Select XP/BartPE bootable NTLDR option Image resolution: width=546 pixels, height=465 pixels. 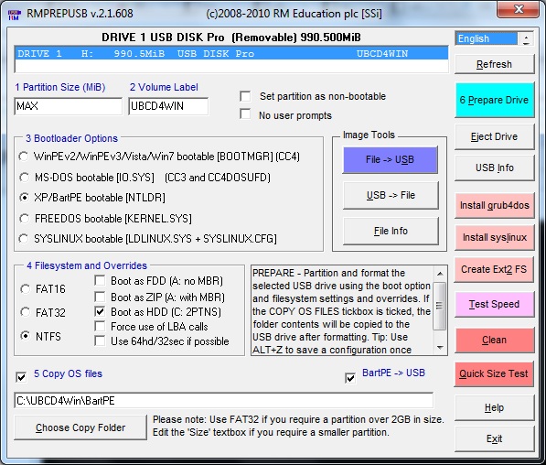24,198
